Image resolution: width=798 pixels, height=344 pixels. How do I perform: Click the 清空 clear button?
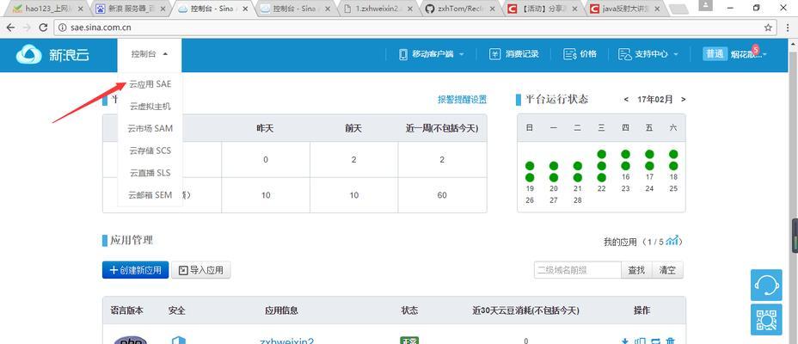667,270
